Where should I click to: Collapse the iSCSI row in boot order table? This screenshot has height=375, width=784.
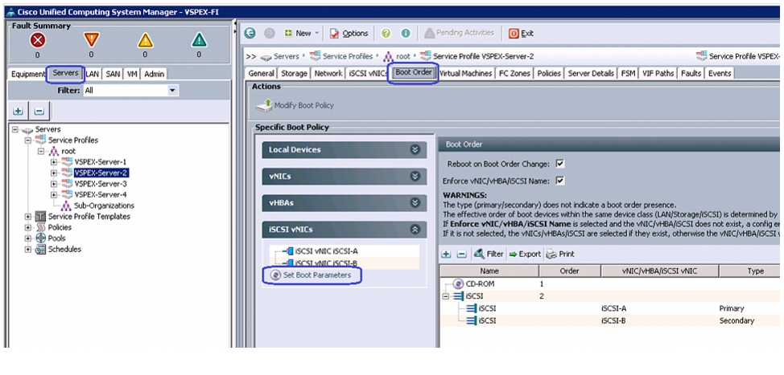447,296
